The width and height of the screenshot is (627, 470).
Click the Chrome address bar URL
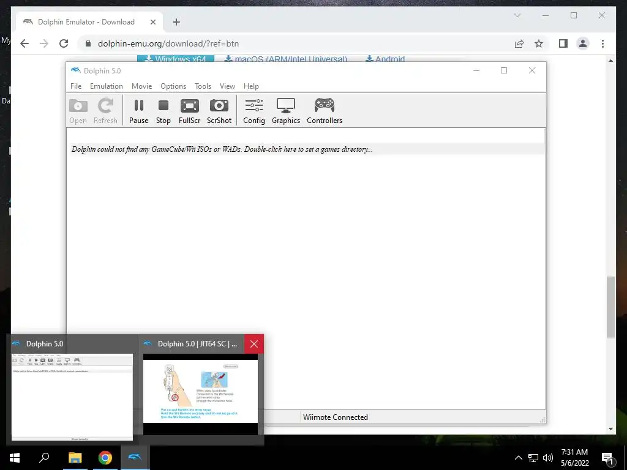point(168,43)
